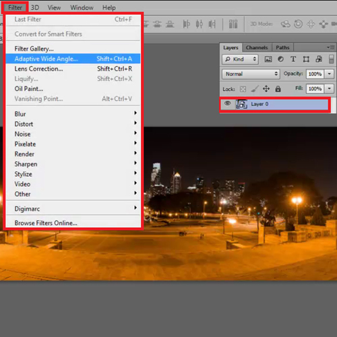Screen dimensions: 337x337
Task: Toggle lock transparent pixels
Action: 243,89
